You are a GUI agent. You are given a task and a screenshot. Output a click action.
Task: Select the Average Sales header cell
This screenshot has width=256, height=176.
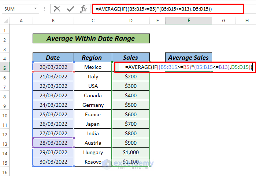pyautogui.click(x=188, y=58)
